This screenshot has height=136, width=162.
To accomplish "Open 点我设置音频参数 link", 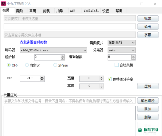I will pyautogui.click(x=33, y=42).
